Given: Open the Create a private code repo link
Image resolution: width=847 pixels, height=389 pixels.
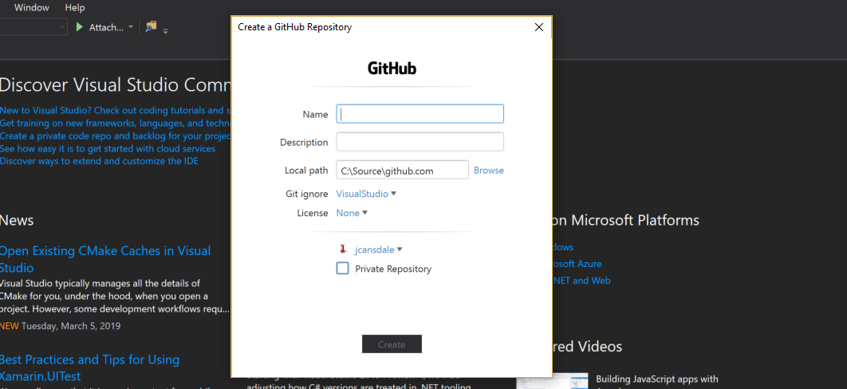Looking at the screenshot, I should pyautogui.click(x=116, y=136).
